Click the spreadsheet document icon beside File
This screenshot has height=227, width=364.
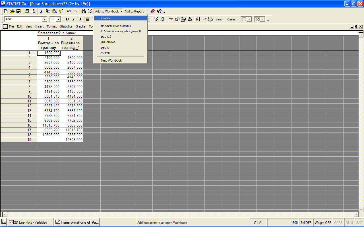[5, 26]
